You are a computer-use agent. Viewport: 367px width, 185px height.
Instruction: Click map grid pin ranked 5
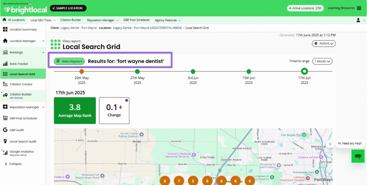[x=193, y=181]
